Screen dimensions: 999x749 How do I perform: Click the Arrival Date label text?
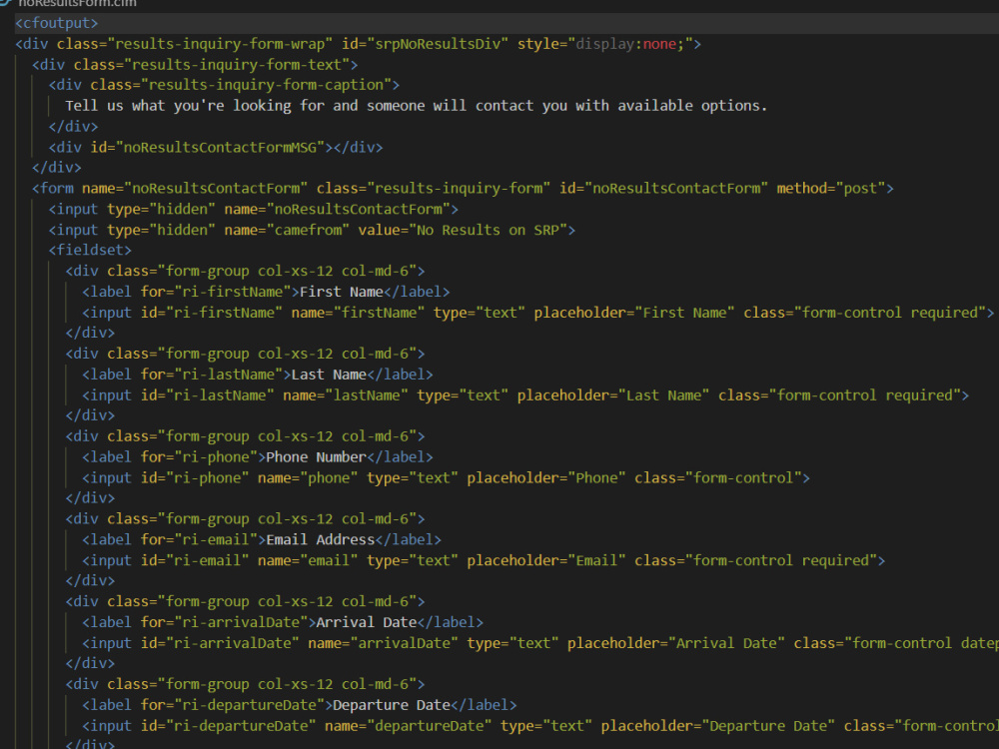coord(367,622)
